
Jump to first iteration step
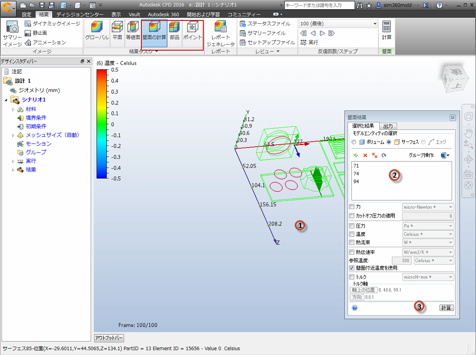coord(303,33)
